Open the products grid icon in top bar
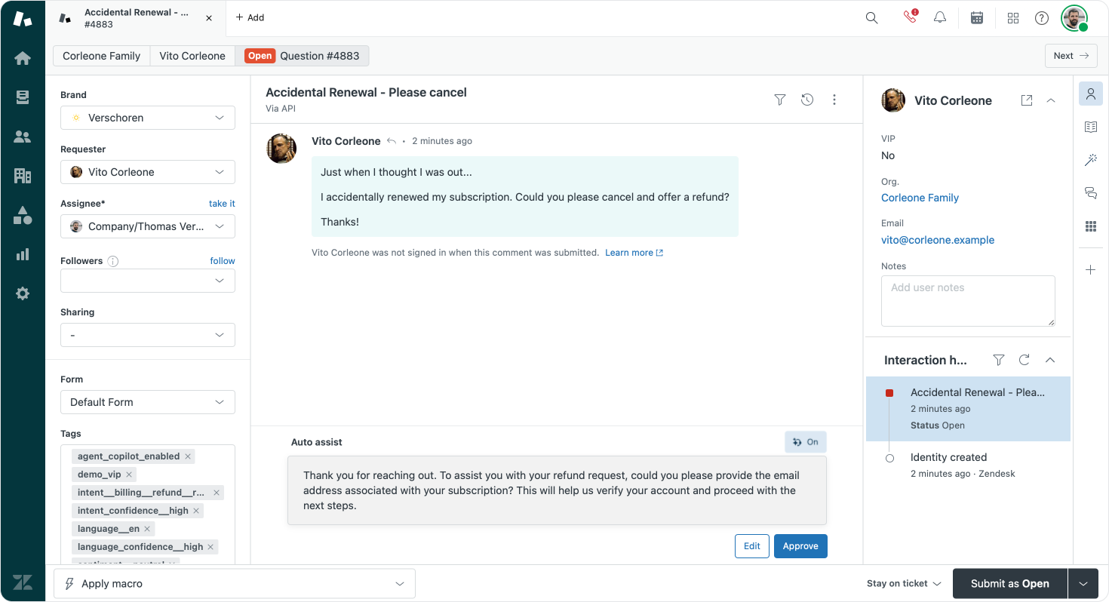This screenshot has width=1109, height=602. (x=1013, y=18)
